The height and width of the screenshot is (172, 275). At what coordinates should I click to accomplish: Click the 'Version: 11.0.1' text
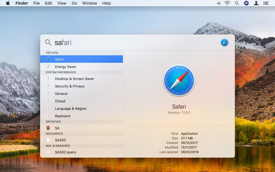179,113
